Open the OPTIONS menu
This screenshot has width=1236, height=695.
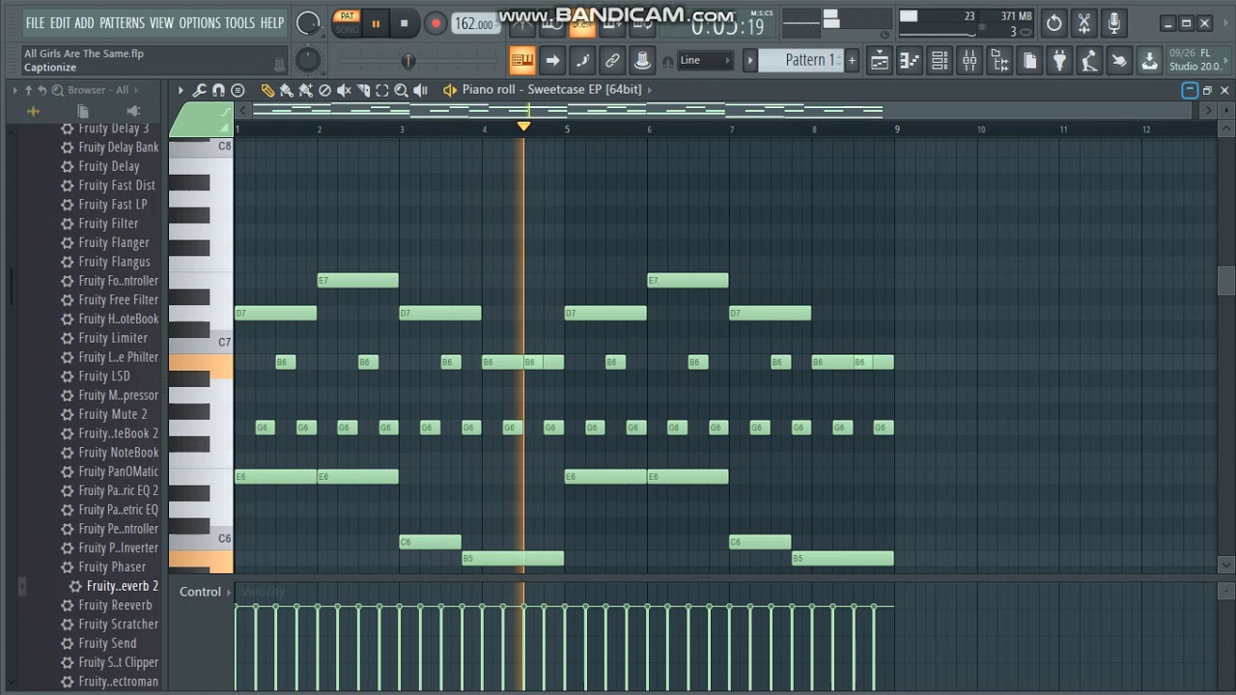[200, 23]
